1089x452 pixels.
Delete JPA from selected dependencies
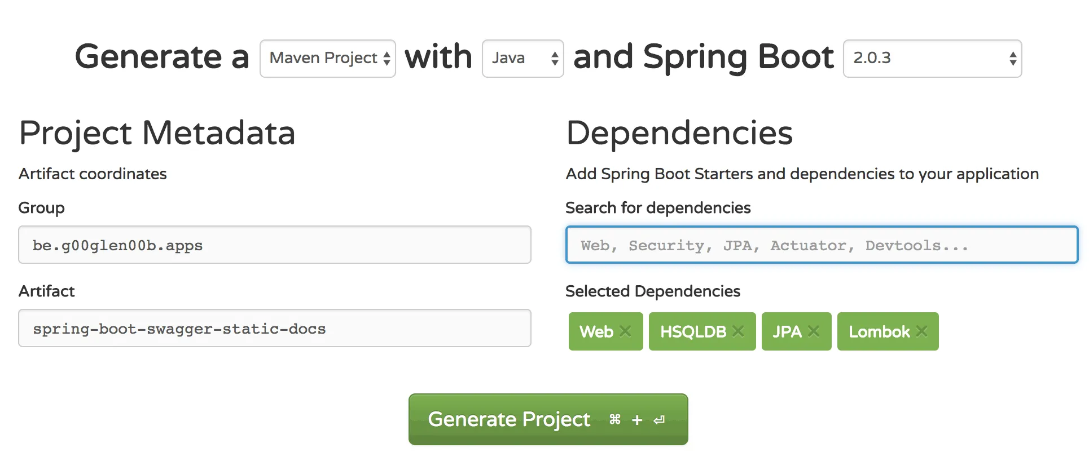coord(813,331)
